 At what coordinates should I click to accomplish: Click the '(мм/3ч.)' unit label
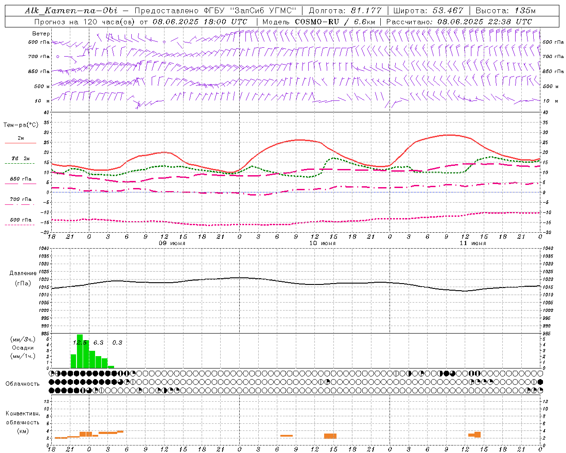pyautogui.click(x=23, y=339)
